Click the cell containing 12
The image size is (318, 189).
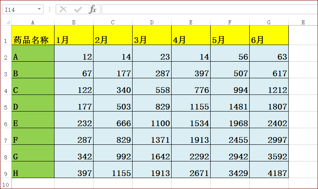pos(74,53)
